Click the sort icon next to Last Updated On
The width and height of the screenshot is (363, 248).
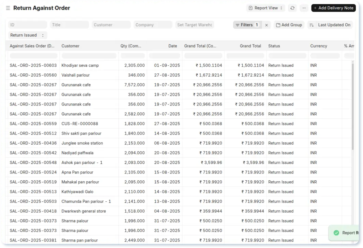click(x=311, y=24)
